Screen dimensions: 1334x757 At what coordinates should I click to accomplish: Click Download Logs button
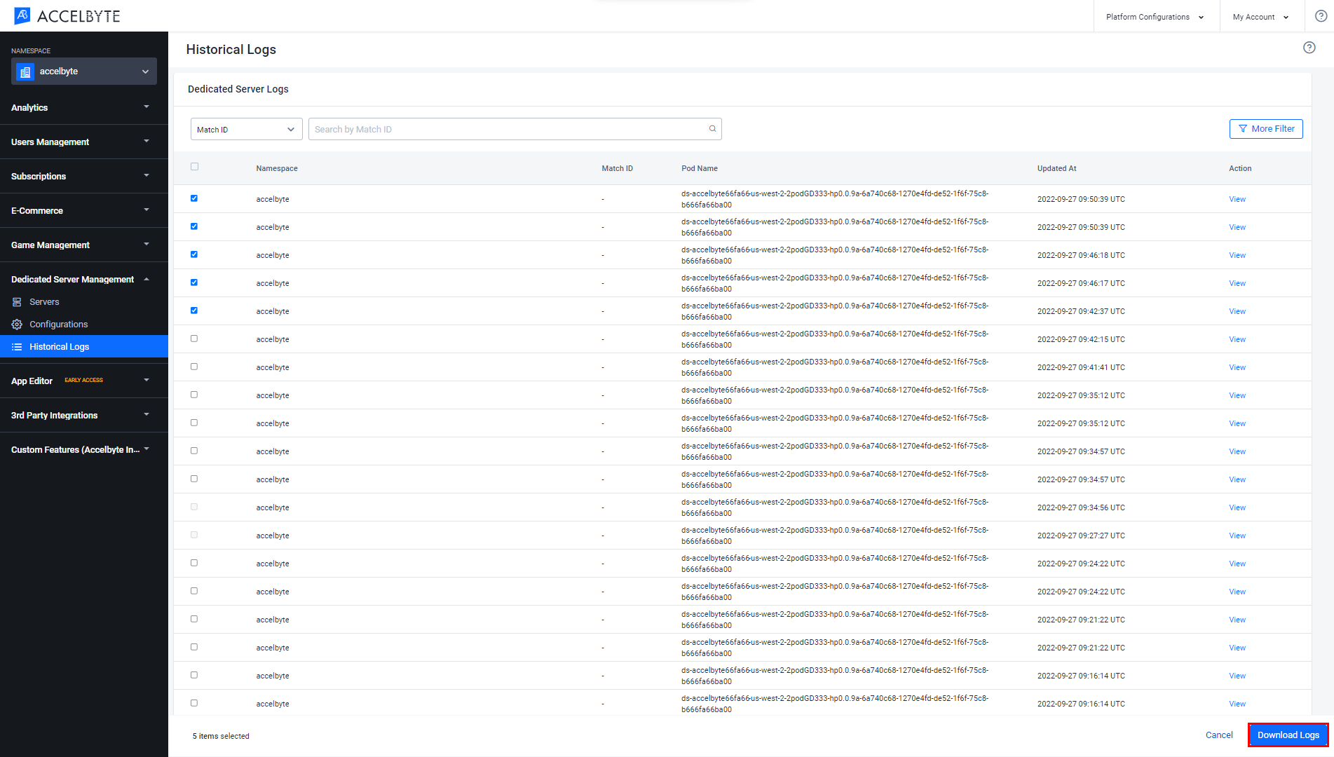click(x=1288, y=735)
